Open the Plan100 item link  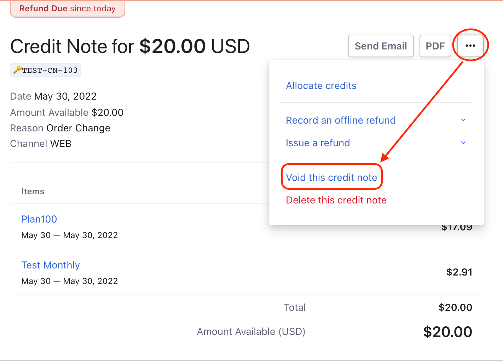[x=39, y=219]
